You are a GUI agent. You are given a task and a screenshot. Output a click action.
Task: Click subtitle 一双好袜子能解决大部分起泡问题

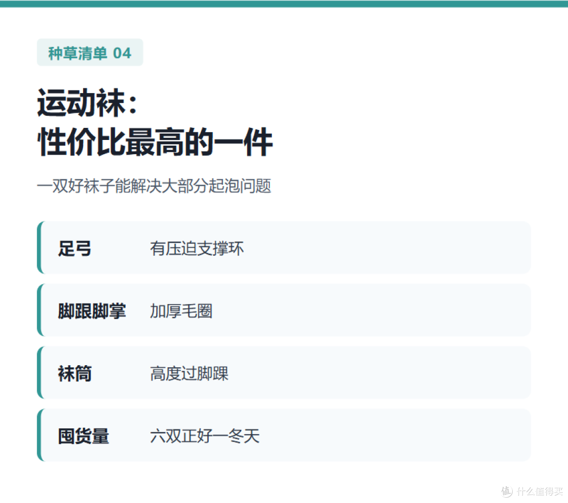(x=154, y=186)
